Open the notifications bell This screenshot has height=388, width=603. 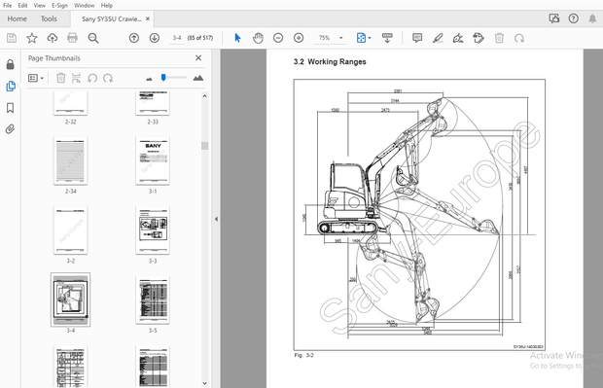[x=592, y=18]
